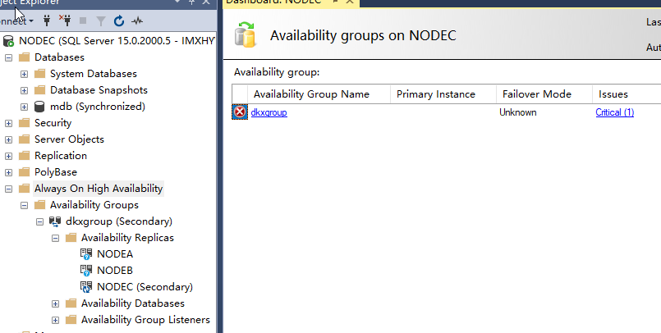Expand the Server Objects folder
This screenshot has width=661, height=333.
(x=8, y=139)
